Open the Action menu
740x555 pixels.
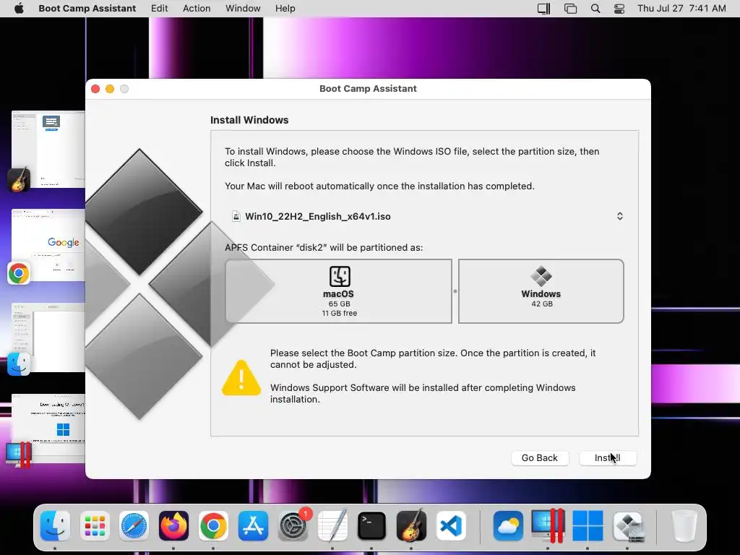coord(197,9)
